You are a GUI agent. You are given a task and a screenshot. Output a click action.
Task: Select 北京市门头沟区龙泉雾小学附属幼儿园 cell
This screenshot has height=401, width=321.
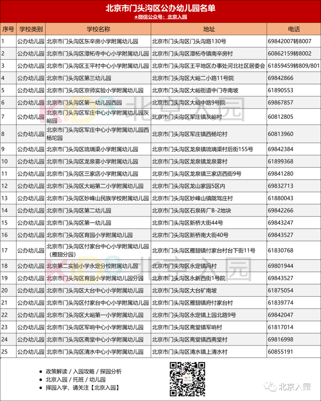(x=98, y=162)
